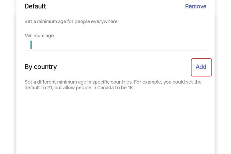Click the Minimum age field label
This screenshot has width=231, height=154.
click(x=39, y=36)
